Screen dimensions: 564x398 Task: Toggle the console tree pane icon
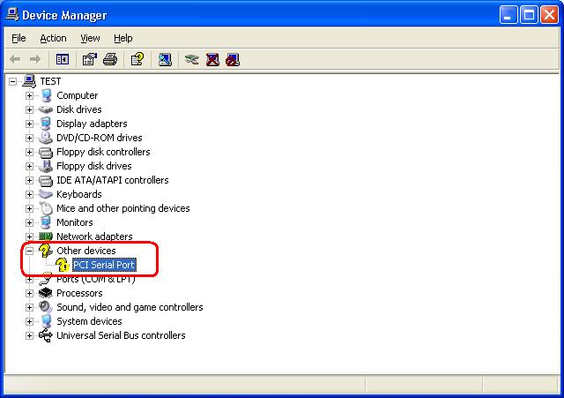(63, 59)
